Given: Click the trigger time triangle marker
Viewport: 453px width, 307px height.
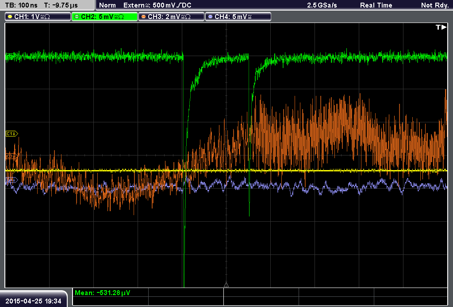Looking at the screenshot, I should pos(226,285).
